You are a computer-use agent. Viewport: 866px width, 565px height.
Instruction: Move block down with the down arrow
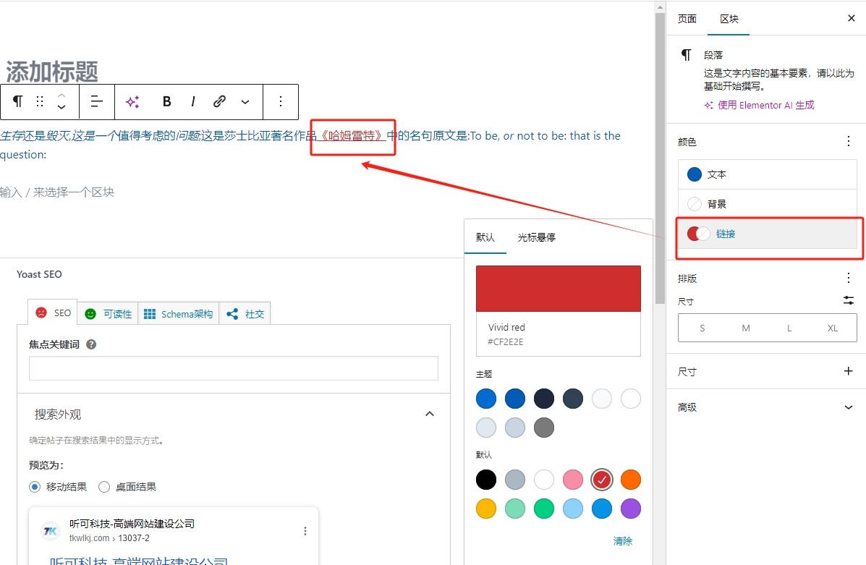tap(61, 107)
